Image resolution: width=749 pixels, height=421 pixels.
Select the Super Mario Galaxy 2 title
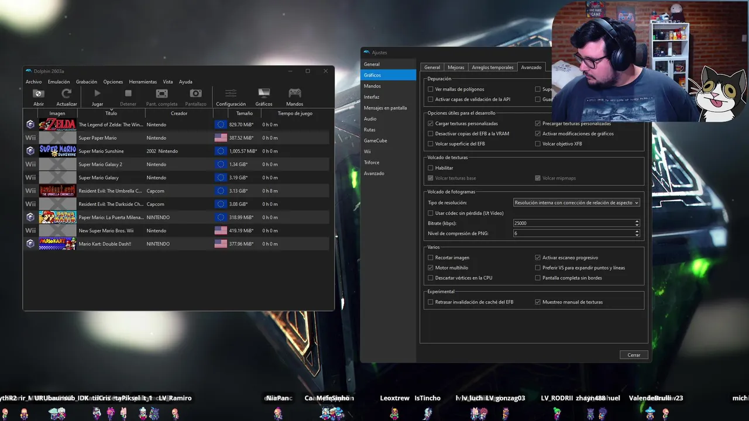[100, 164]
